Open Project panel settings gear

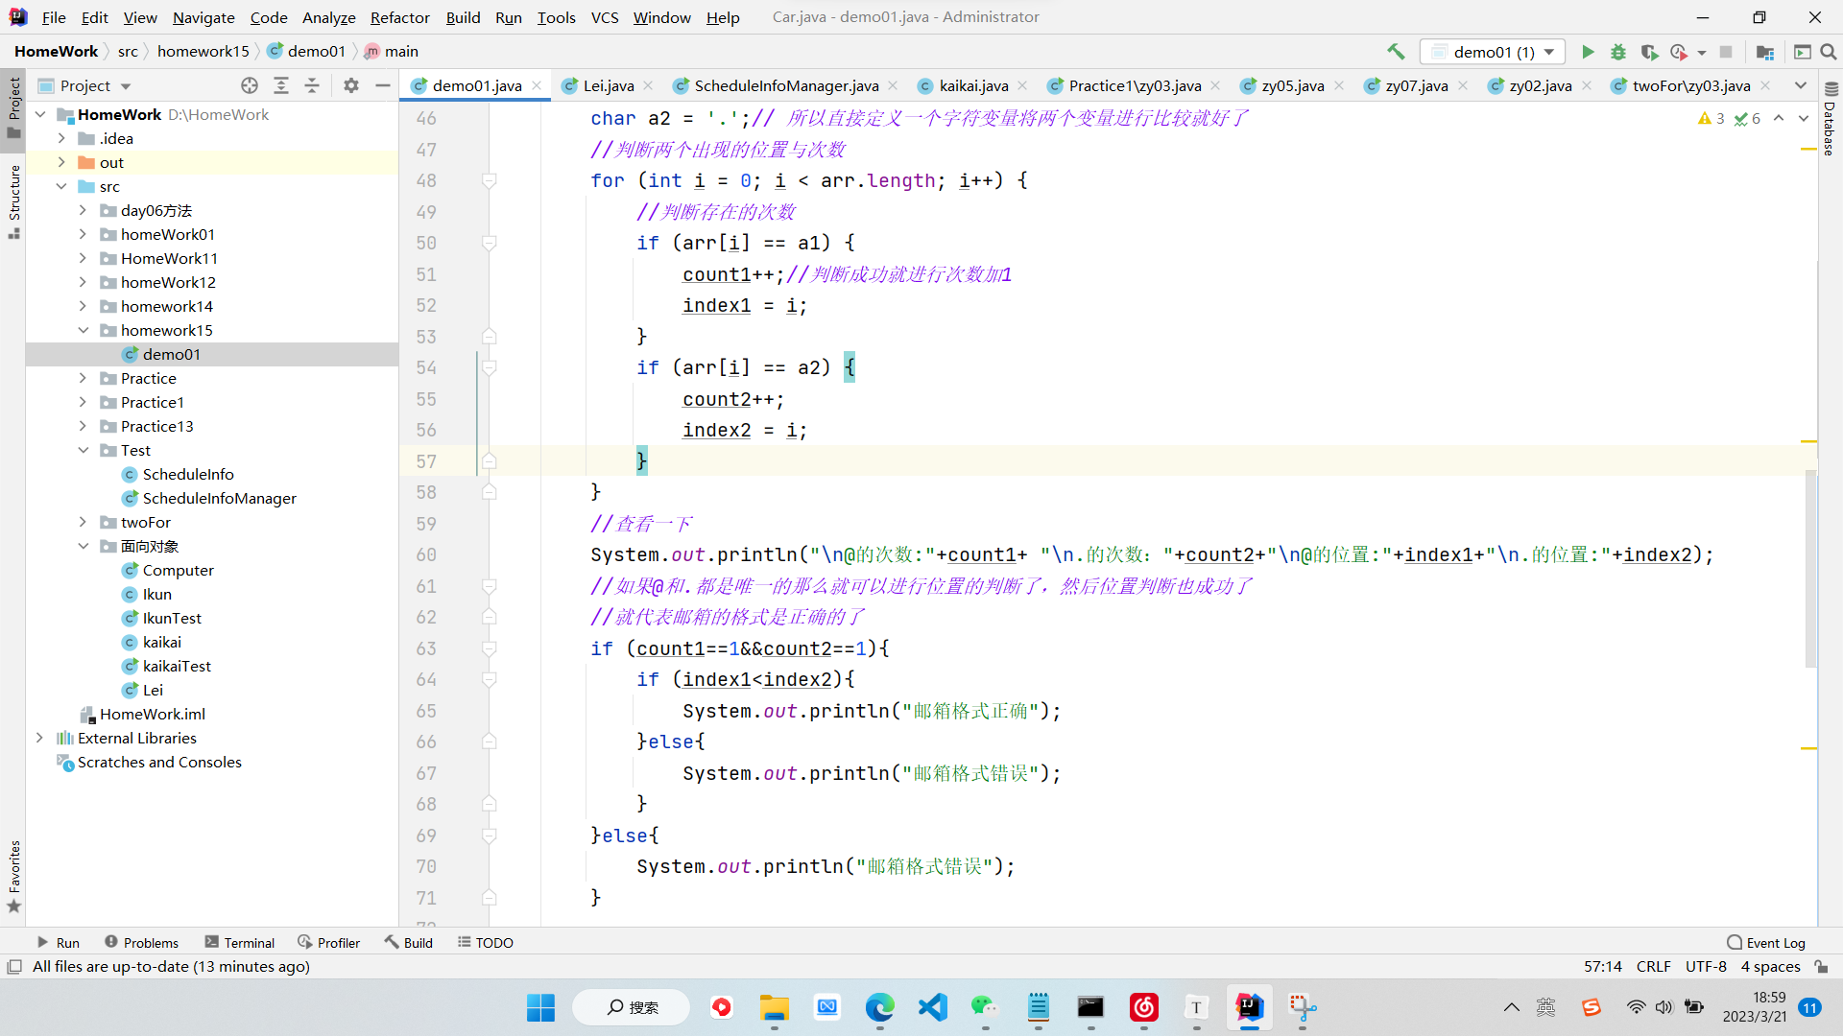tap(351, 85)
